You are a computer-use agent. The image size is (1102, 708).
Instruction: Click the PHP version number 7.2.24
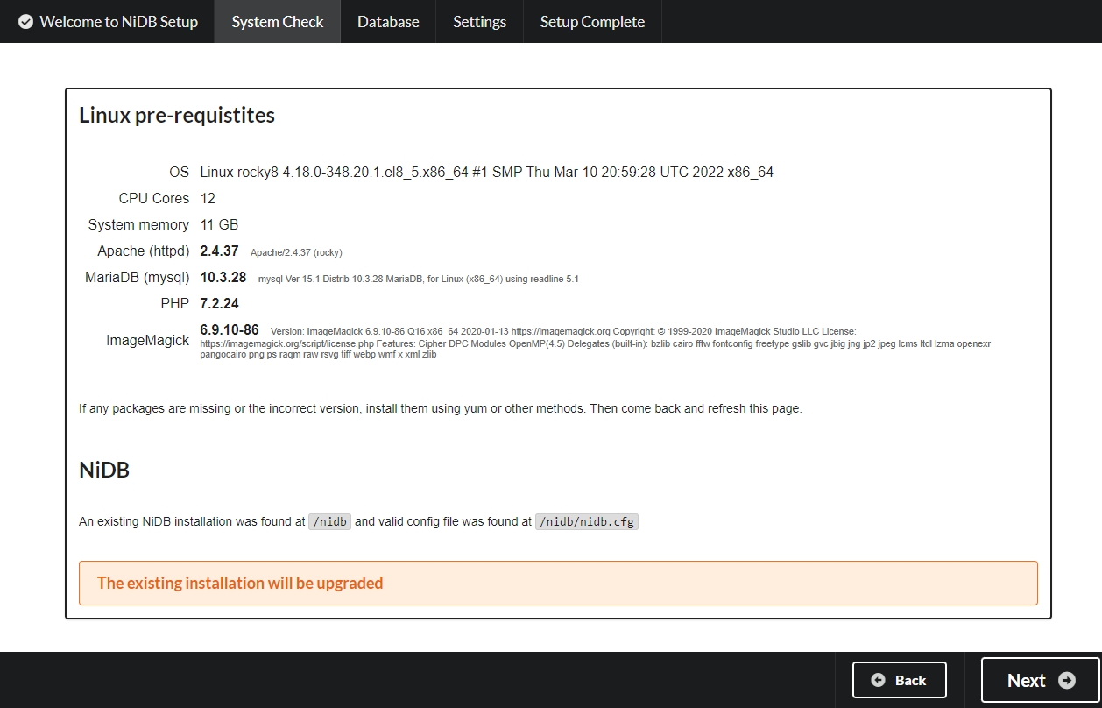(x=219, y=304)
